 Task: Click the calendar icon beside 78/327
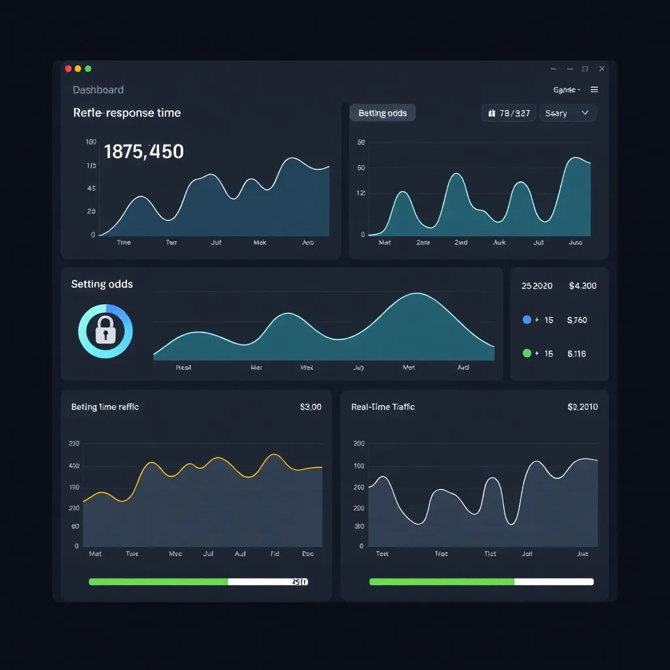491,113
